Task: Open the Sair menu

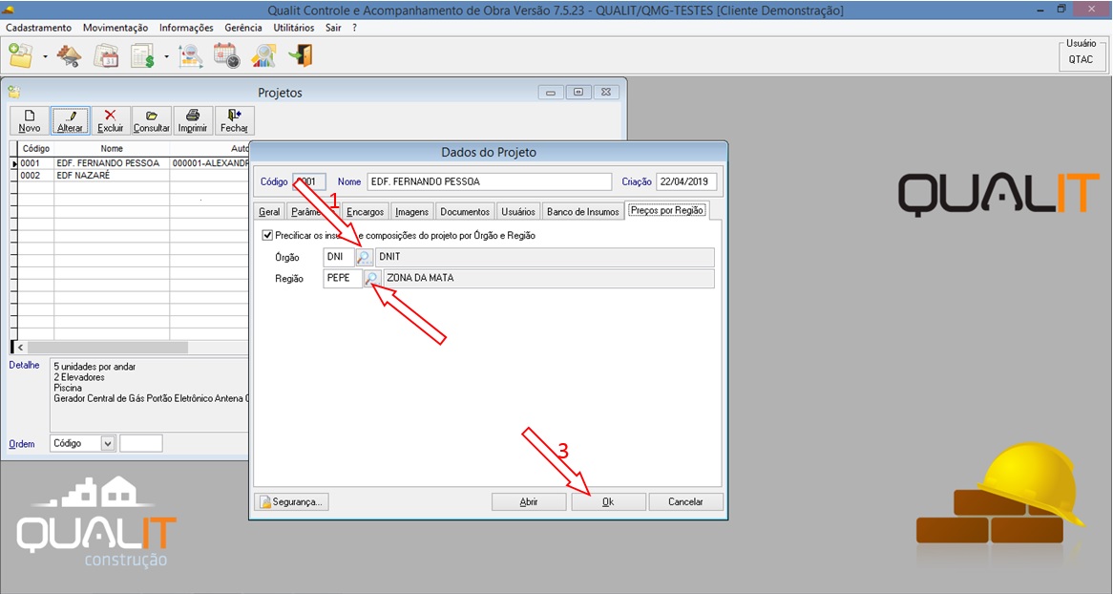Action: click(333, 28)
